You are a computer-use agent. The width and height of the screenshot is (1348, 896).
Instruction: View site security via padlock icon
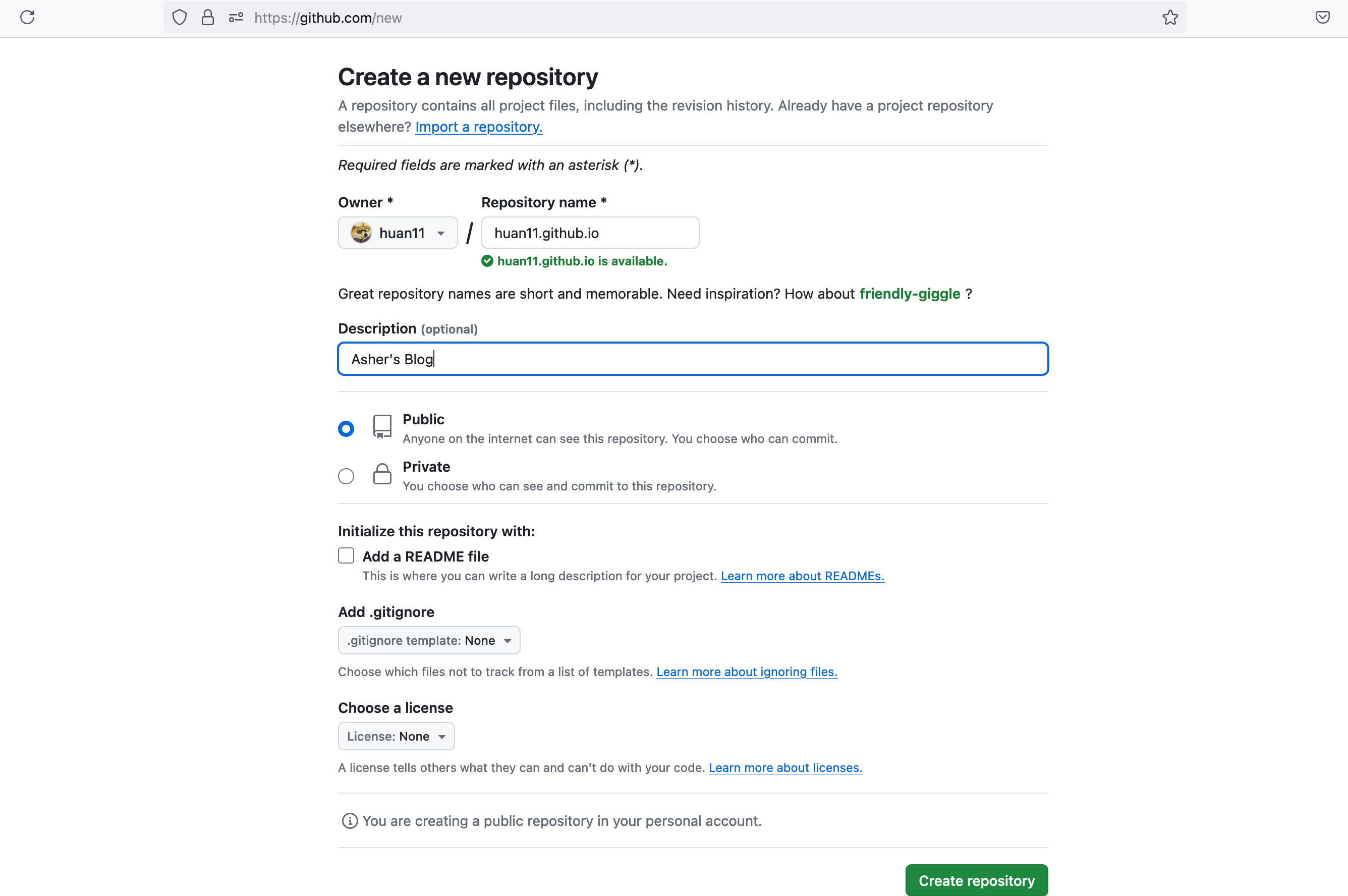click(x=208, y=18)
